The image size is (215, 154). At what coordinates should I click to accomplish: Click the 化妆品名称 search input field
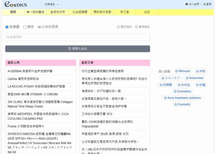point(78,37)
